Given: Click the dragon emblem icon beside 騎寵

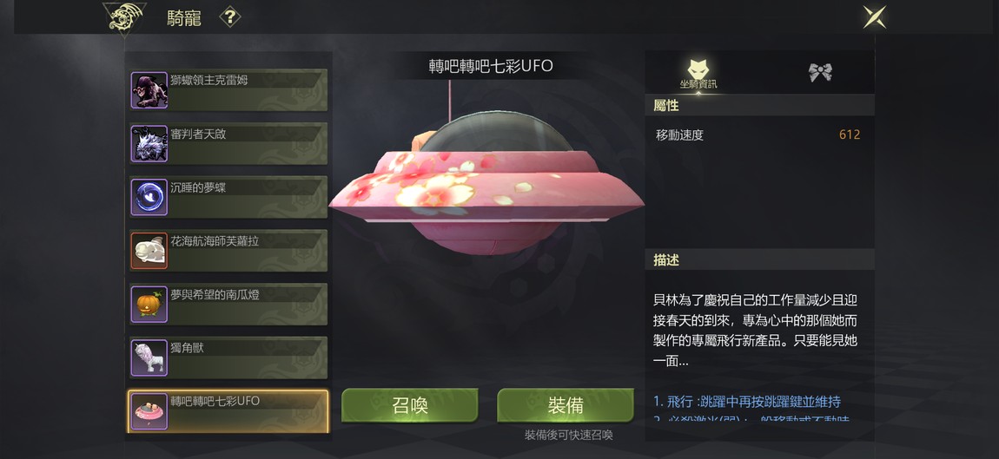Looking at the screenshot, I should pos(124,18).
